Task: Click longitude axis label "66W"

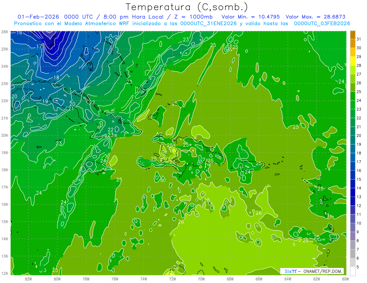Action: coord(259,278)
